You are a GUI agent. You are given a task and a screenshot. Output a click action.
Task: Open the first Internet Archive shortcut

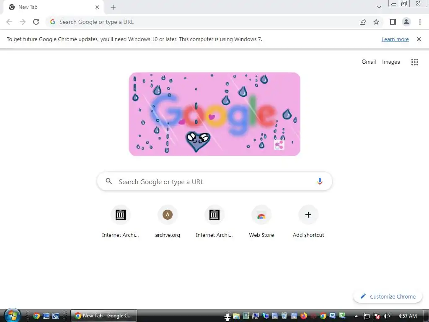(x=120, y=221)
